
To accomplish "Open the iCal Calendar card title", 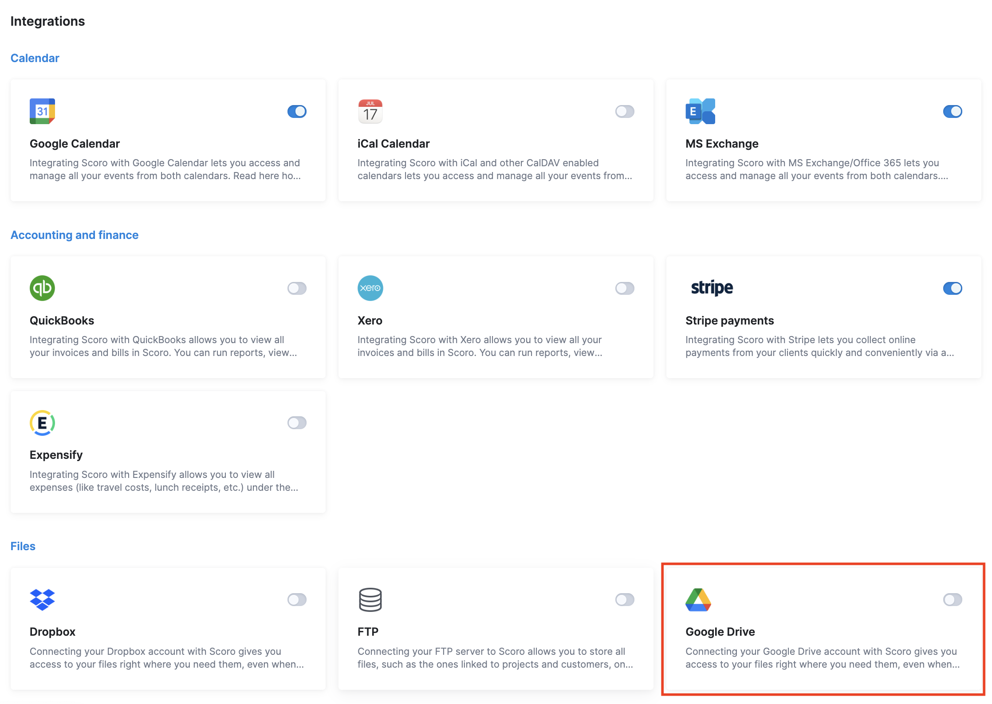I will pos(394,144).
